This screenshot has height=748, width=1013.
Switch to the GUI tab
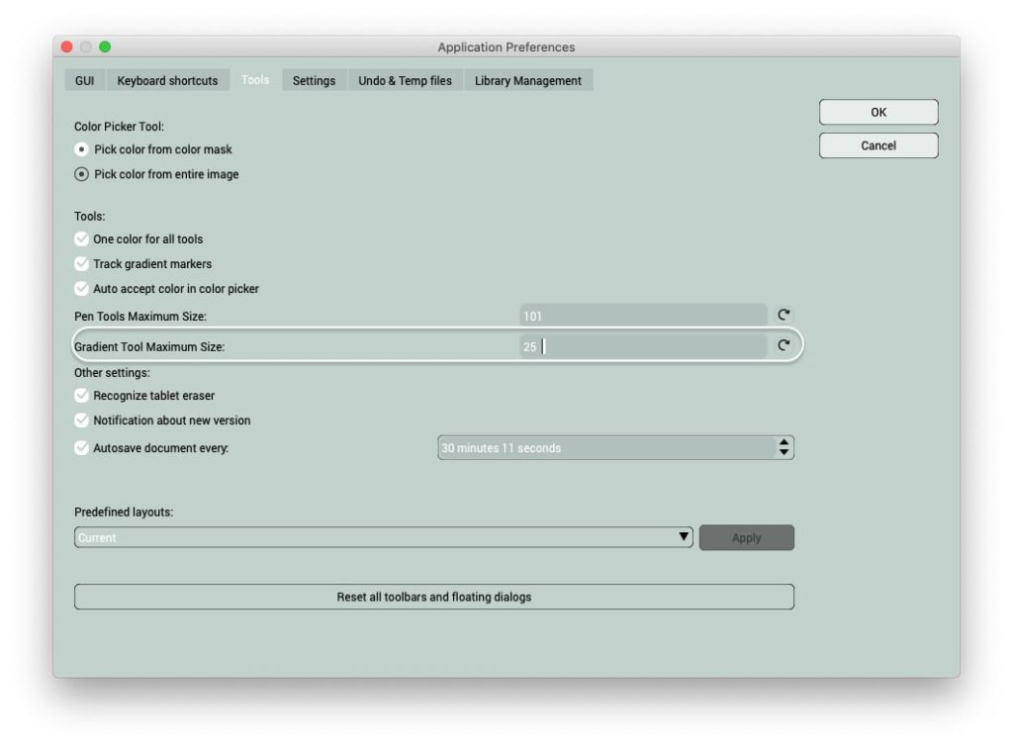coord(84,81)
